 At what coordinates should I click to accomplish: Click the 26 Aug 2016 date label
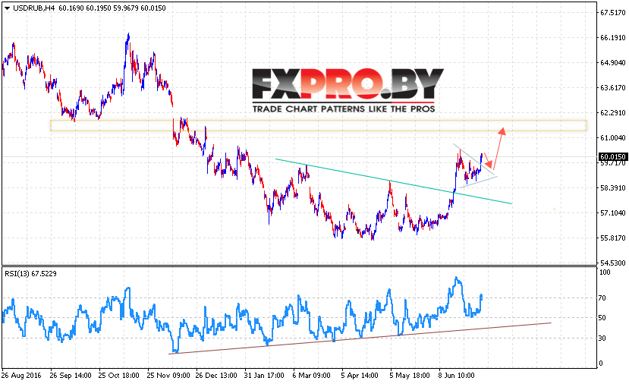22,376
